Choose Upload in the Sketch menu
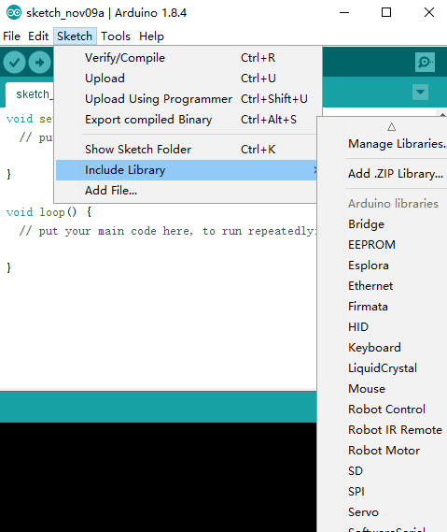Screen dimensions: 447x532 [187, 79]
